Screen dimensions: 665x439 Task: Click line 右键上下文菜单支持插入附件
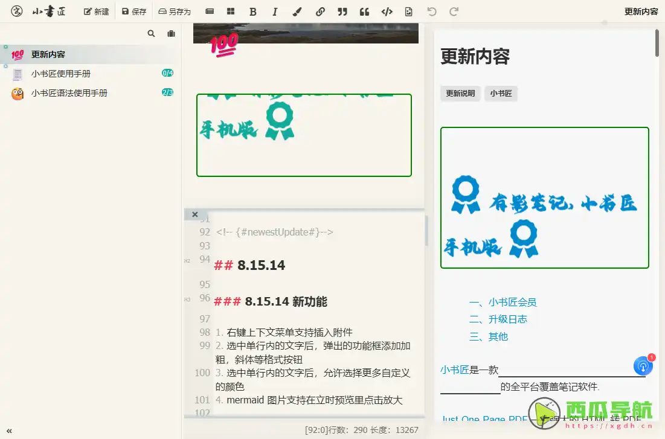tap(284, 332)
